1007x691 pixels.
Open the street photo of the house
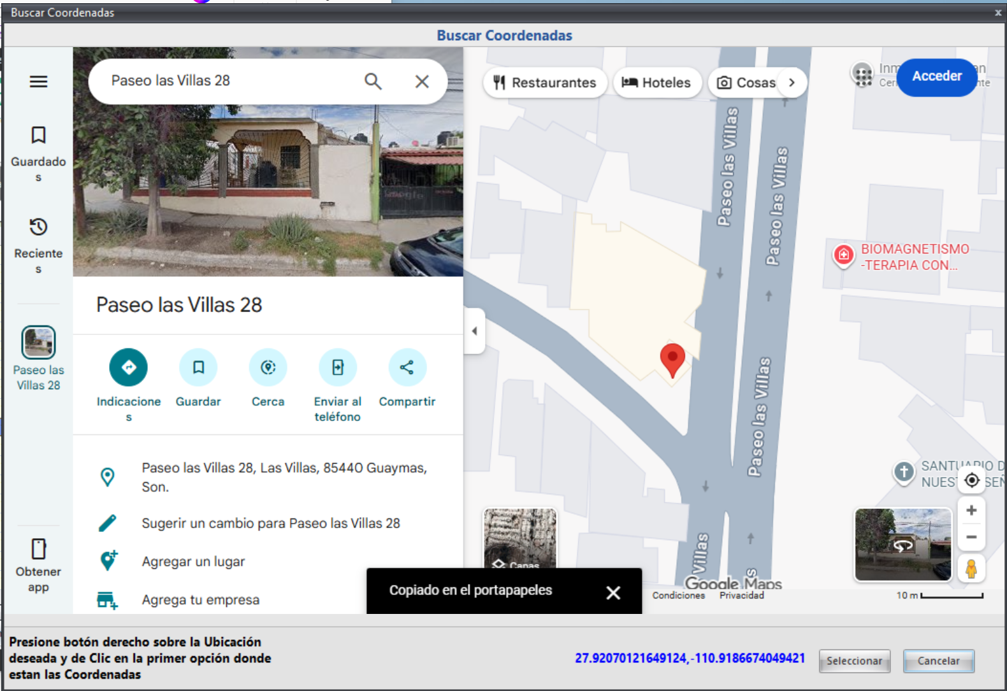[268, 190]
